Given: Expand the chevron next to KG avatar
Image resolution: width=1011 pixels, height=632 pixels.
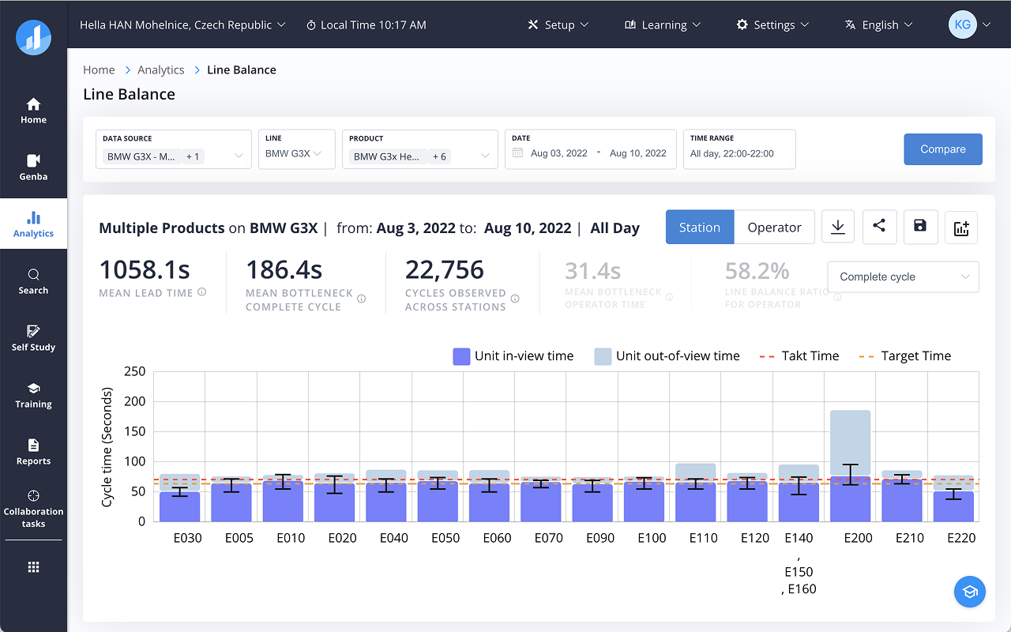Looking at the screenshot, I should tap(987, 25).
